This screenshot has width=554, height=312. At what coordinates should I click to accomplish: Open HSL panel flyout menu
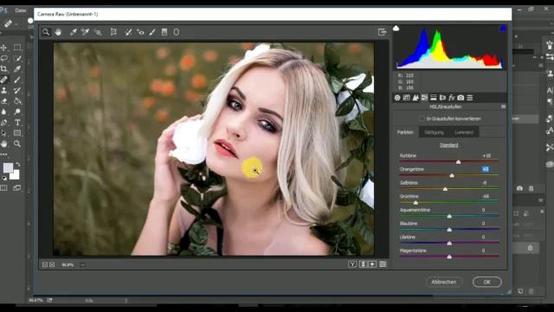coord(503,107)
